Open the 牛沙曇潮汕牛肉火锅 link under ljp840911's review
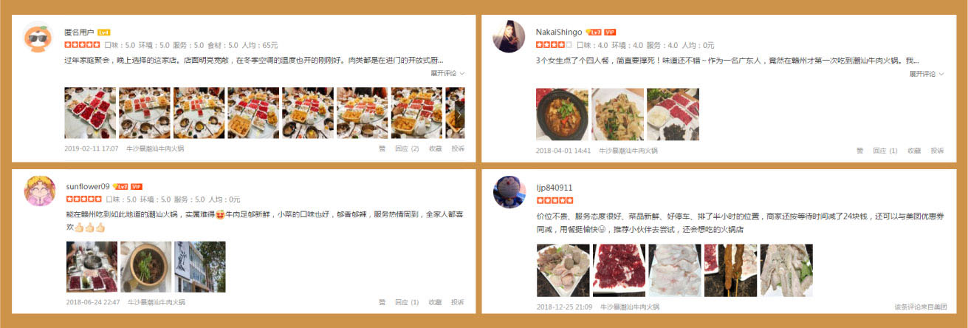Image resolution: width=968 pixels, height=328 pixels. pyautogui.click(x=629, y=307)
